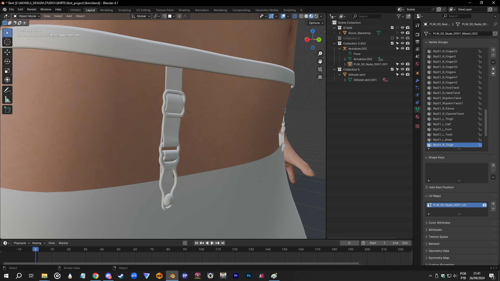Enable Collection 3 checkbox
The image size is (500, 281).
coord(392,38)
